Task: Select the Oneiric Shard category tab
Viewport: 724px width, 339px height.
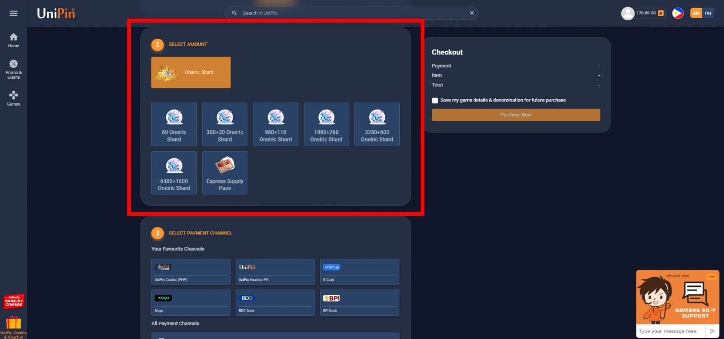Action: 191,72
